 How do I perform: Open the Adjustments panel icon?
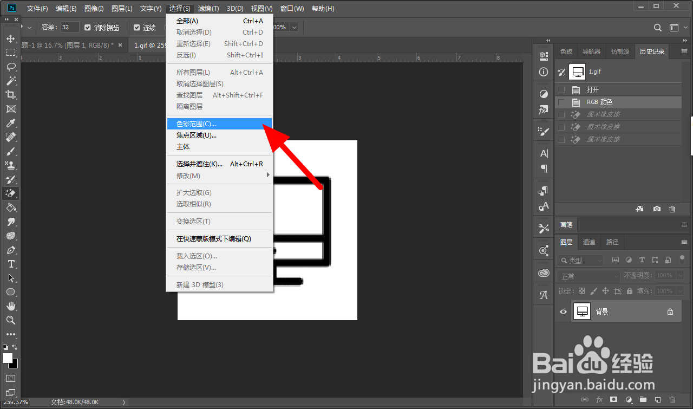click(544, 94)
